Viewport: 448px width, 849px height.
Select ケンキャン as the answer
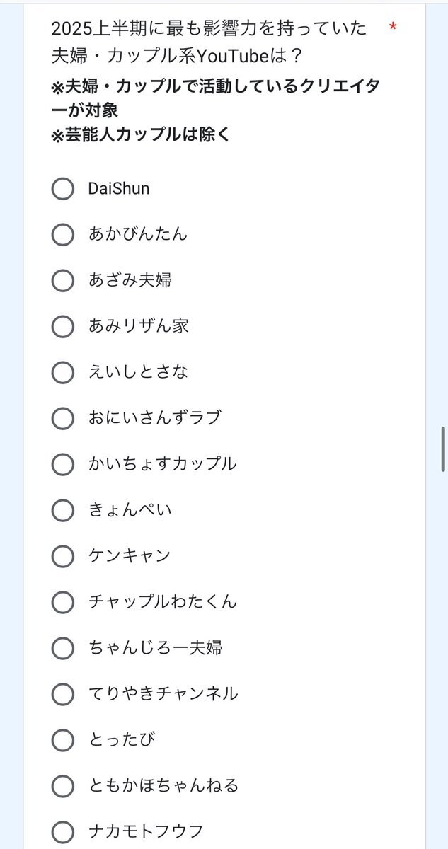pos(63,557)
